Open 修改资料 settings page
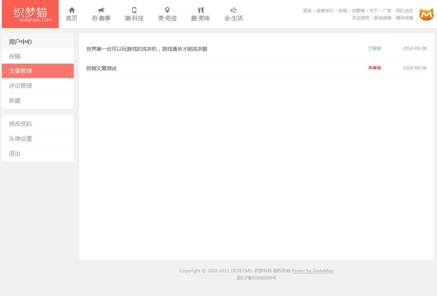 (21, 124)
